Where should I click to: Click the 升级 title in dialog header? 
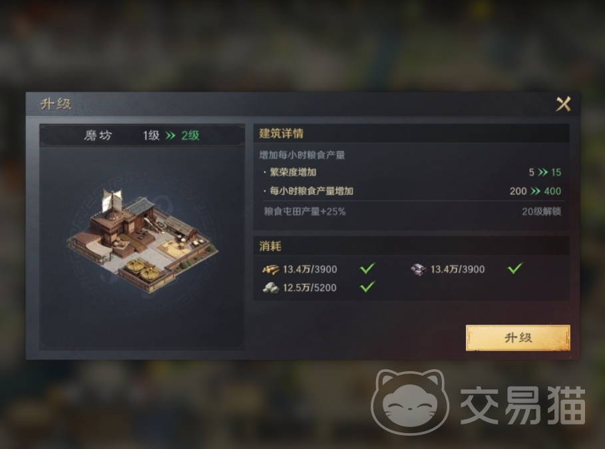pos(56,104)
